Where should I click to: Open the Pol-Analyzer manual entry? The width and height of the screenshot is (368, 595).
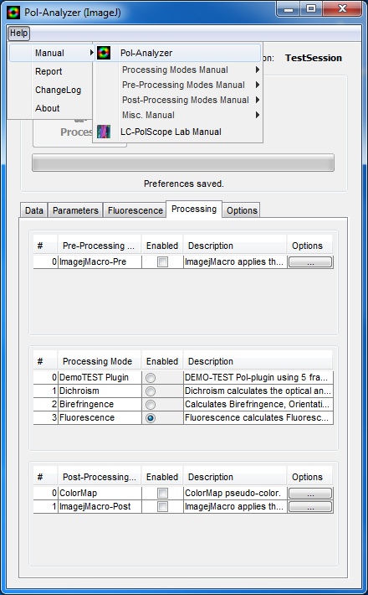(x=177, y=53)
